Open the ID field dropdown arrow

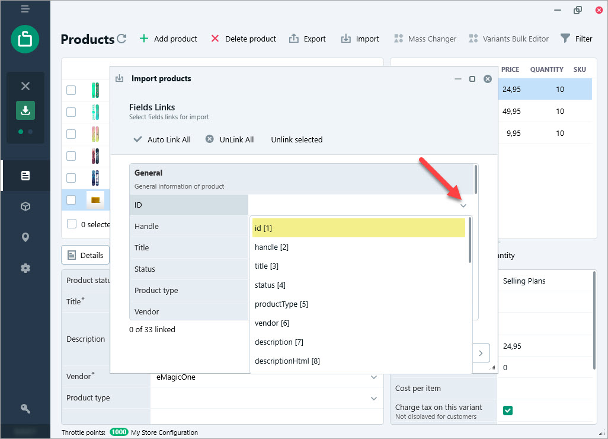tap(463, 205)
